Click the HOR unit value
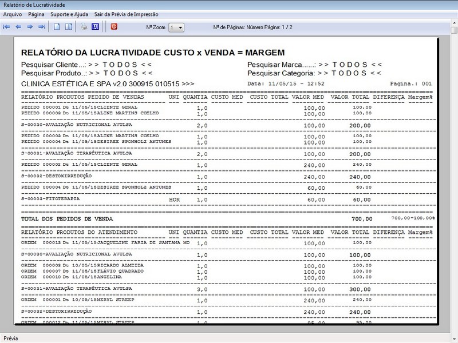 pos(175,200)
